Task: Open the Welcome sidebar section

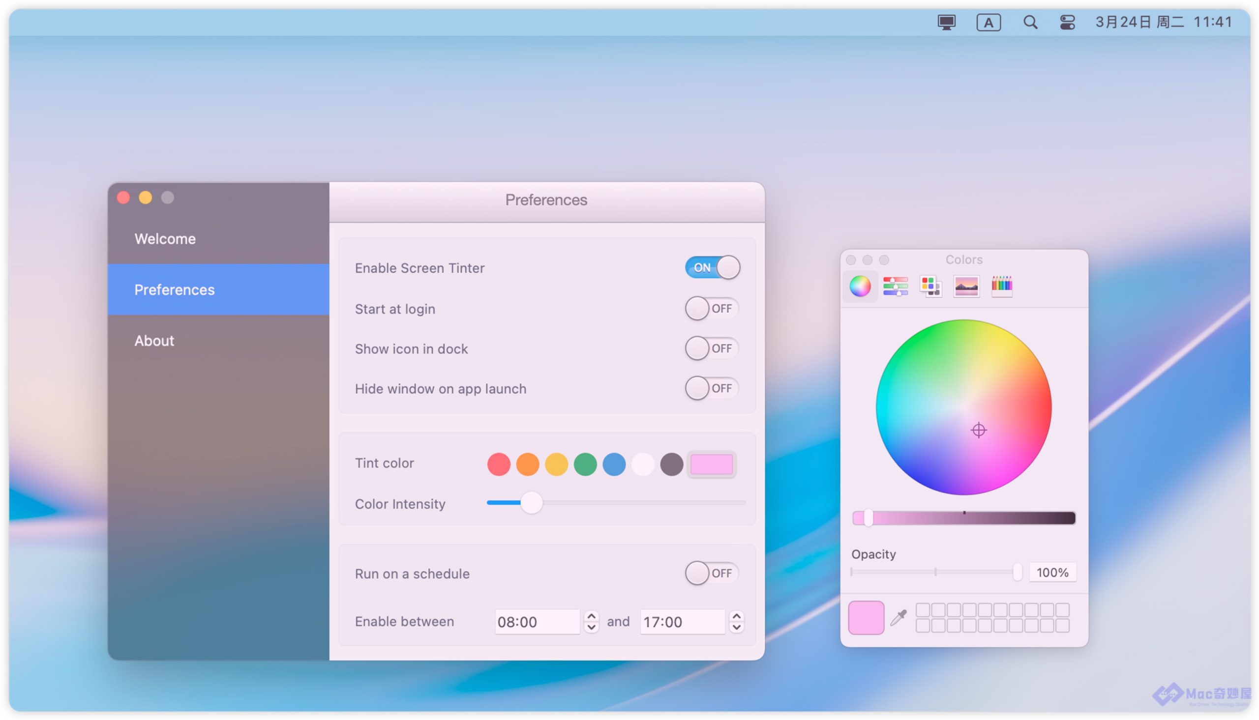Action: [x=165, y=239]
